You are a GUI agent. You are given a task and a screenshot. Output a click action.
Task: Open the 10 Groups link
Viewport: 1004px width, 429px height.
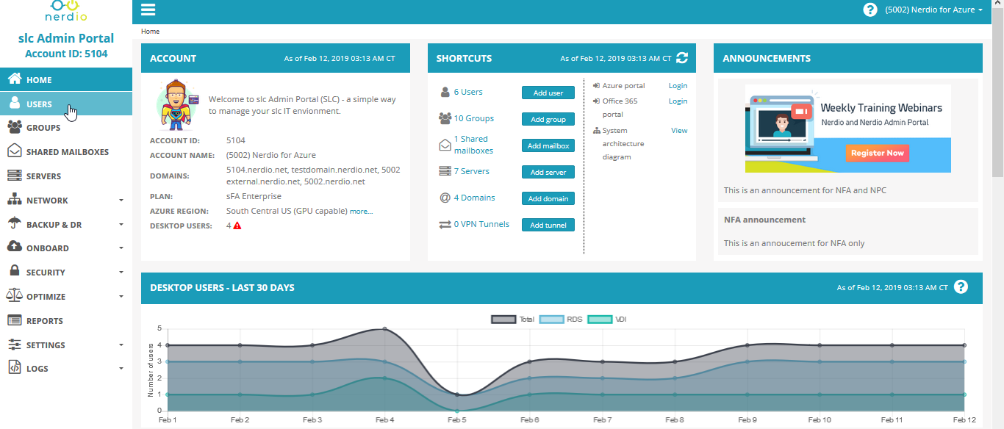pos(473,118)
